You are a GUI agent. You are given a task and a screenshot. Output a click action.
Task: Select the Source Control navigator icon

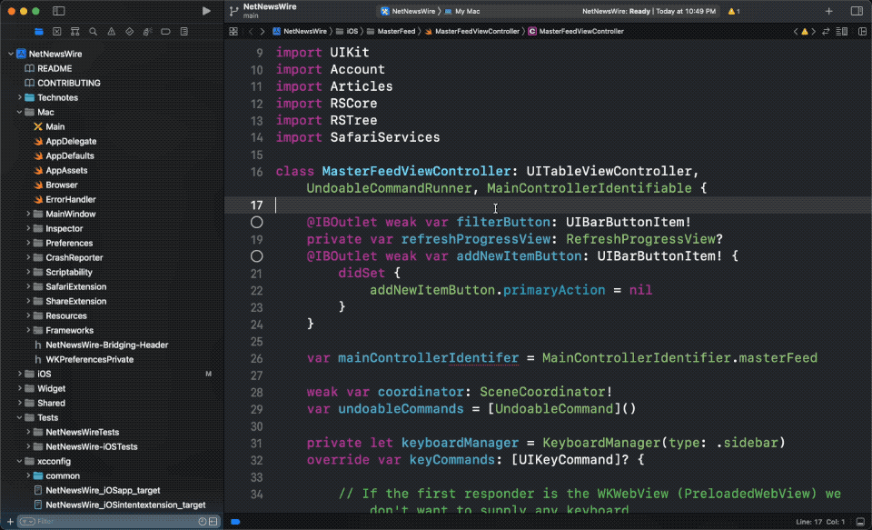[57, 31]
